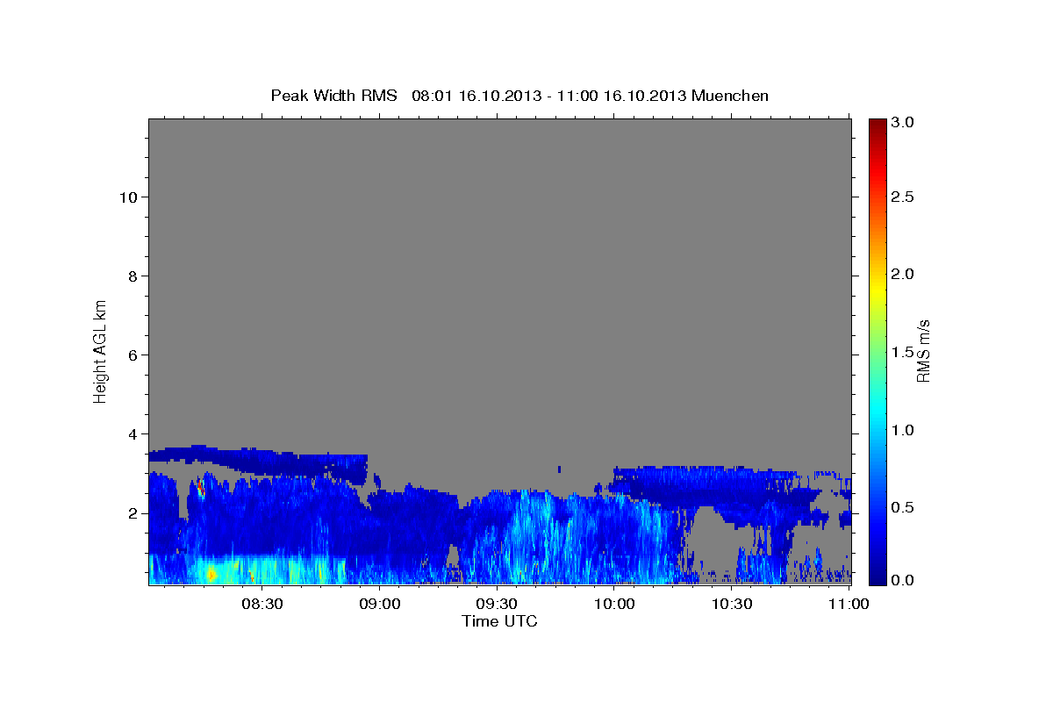
Task: Click the dark red top of colorbar
Action: click(877, 125)
